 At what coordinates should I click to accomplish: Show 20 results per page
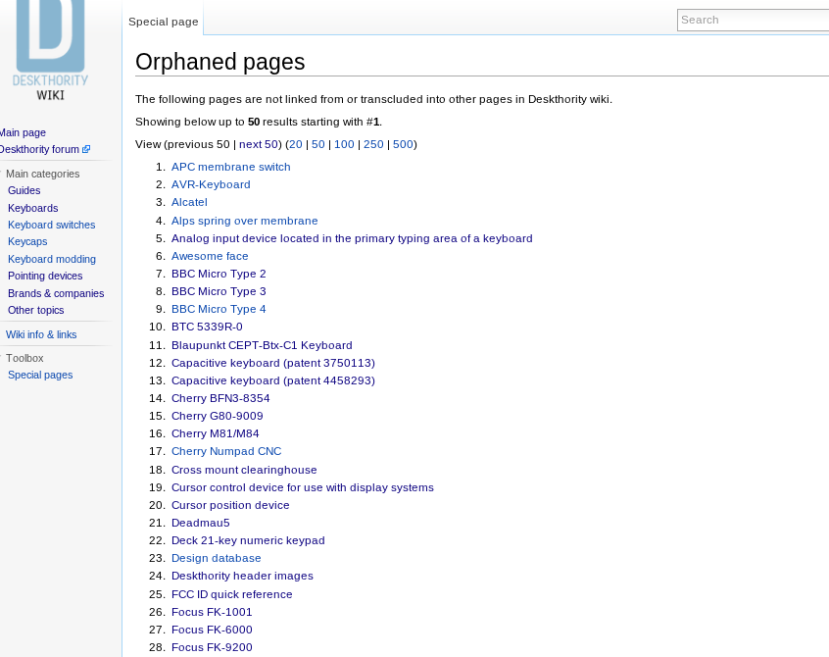[296, 144]
